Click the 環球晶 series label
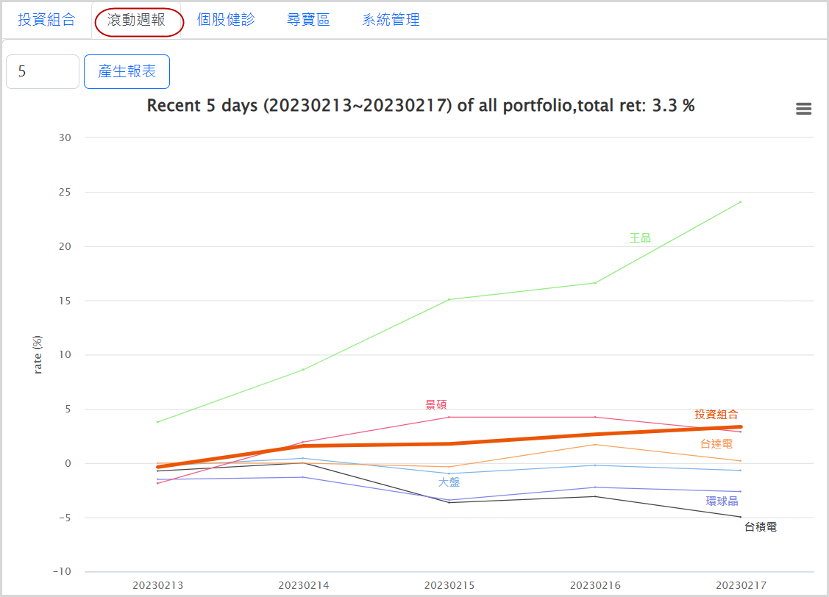 [x=722, y=501]
